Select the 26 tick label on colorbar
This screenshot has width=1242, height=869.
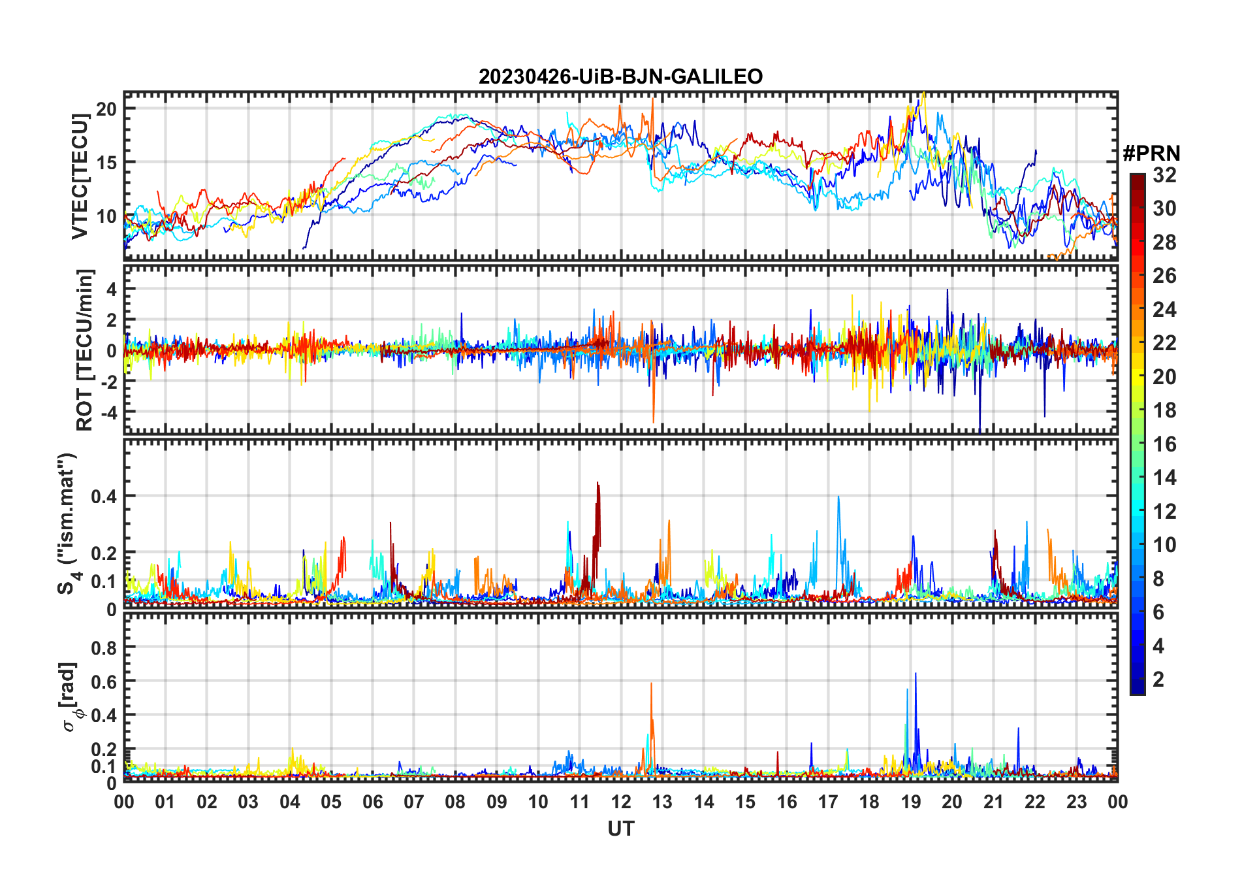pyautogui.click(x=1164, y=275)
